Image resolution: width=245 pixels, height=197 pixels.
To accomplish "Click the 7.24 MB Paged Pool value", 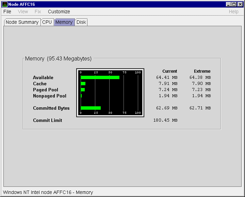I will coord(168,90).
